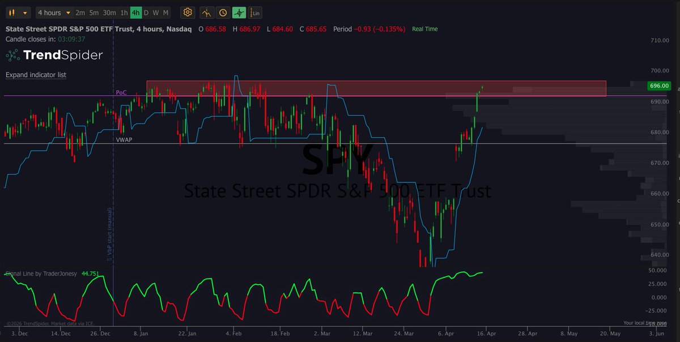
Task: Click the red resistance zone rectangle
Action: (x=376, y=88)
